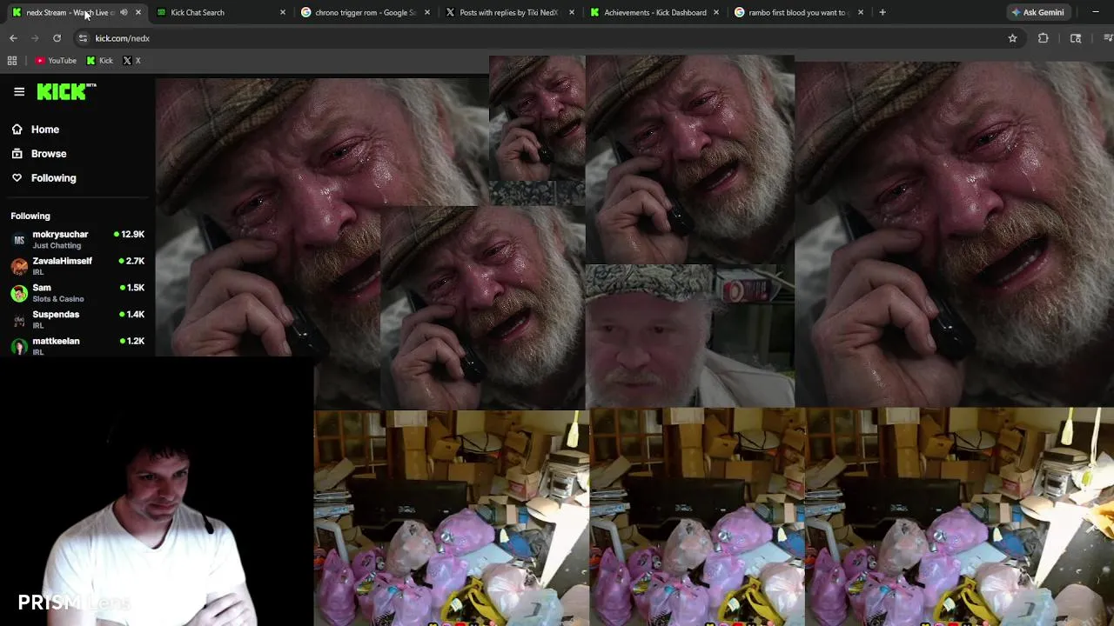Screen dimensions: 1114x626
Task: Open mattkeelan's channel
Action: click(77, 346)
